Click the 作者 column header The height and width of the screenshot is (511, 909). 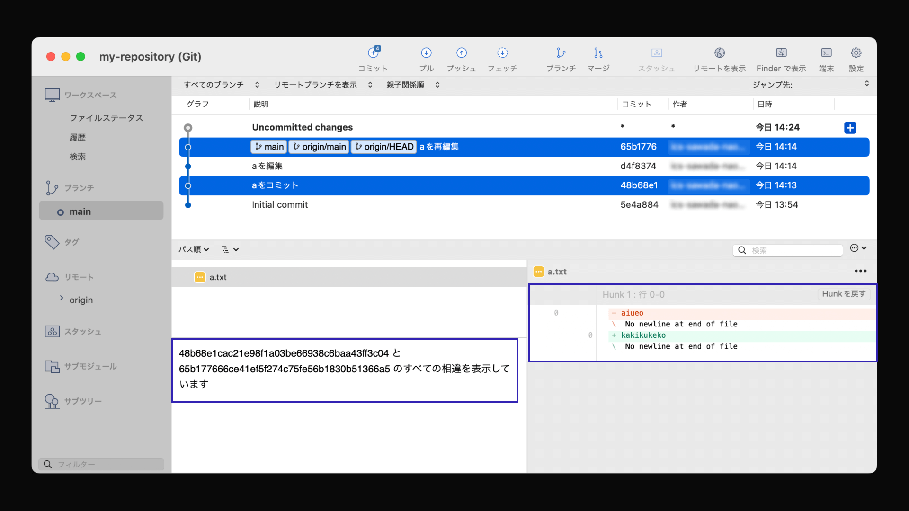pos(680,104)
